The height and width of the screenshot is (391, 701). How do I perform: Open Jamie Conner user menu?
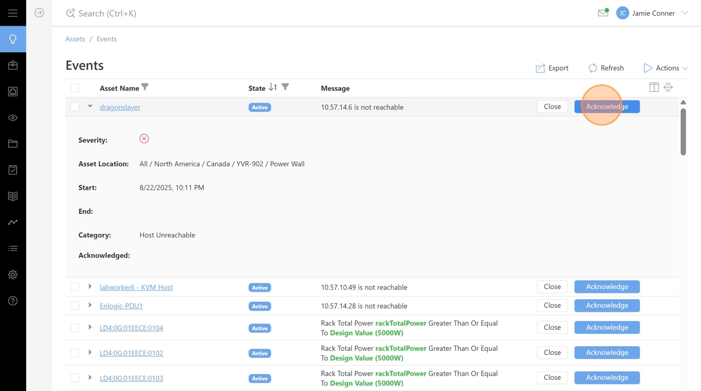(653, 13)
